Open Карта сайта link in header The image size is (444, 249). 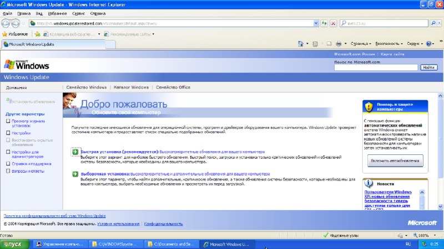click(x=392, y=54)
